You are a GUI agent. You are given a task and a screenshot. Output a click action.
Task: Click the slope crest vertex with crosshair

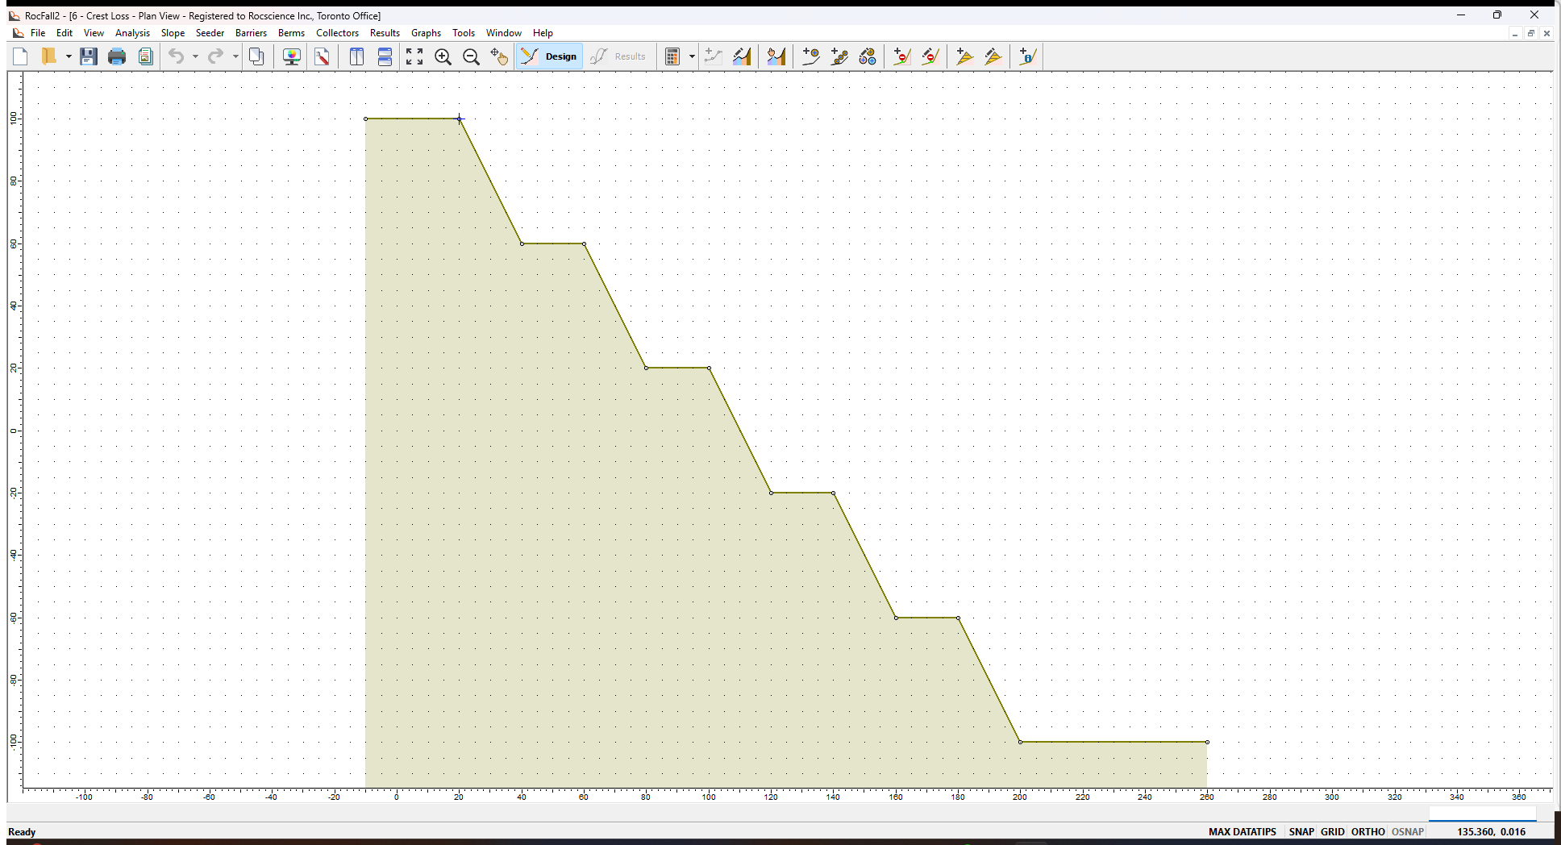pos(460,119)
